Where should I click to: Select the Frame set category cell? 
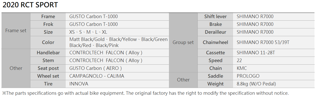point(16,31)
